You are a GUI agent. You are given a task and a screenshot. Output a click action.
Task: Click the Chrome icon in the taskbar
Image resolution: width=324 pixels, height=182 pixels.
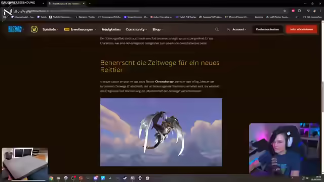point(51,178)
